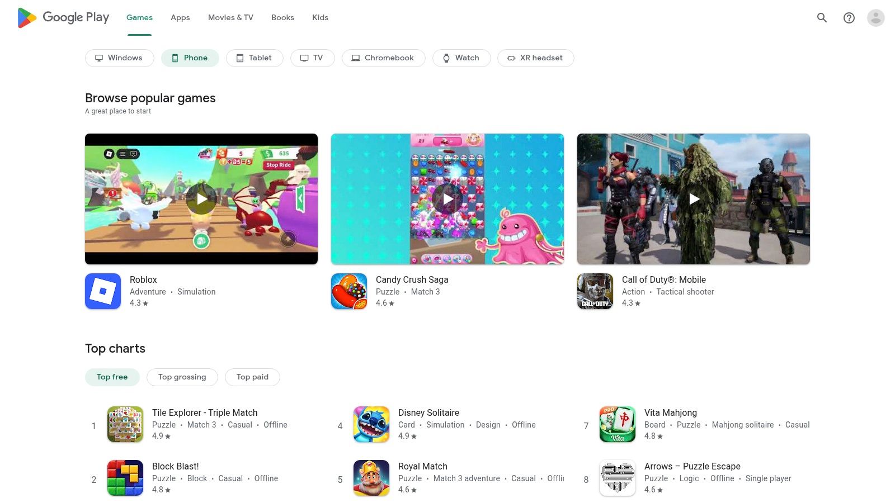Enable the XR headset filter
This screenshot has height=503, width=895.
(535, 58)
